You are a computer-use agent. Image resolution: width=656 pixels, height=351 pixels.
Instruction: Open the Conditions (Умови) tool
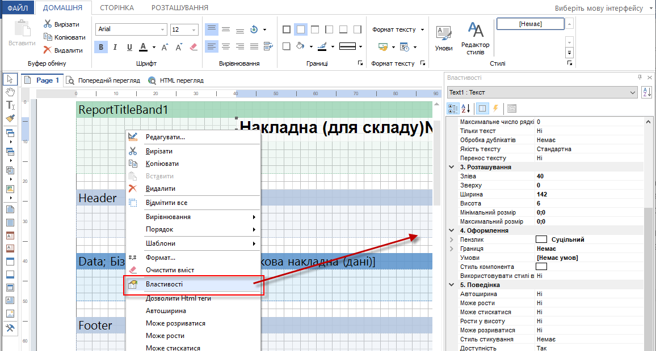[444, 37]
